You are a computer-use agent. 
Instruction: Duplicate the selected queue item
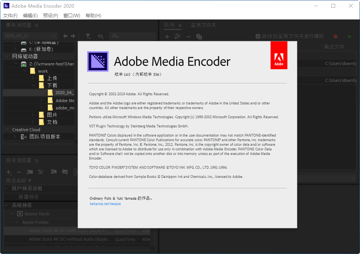click(199, 36)
